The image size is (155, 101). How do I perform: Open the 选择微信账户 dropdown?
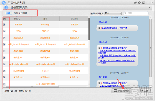(113, 13)
